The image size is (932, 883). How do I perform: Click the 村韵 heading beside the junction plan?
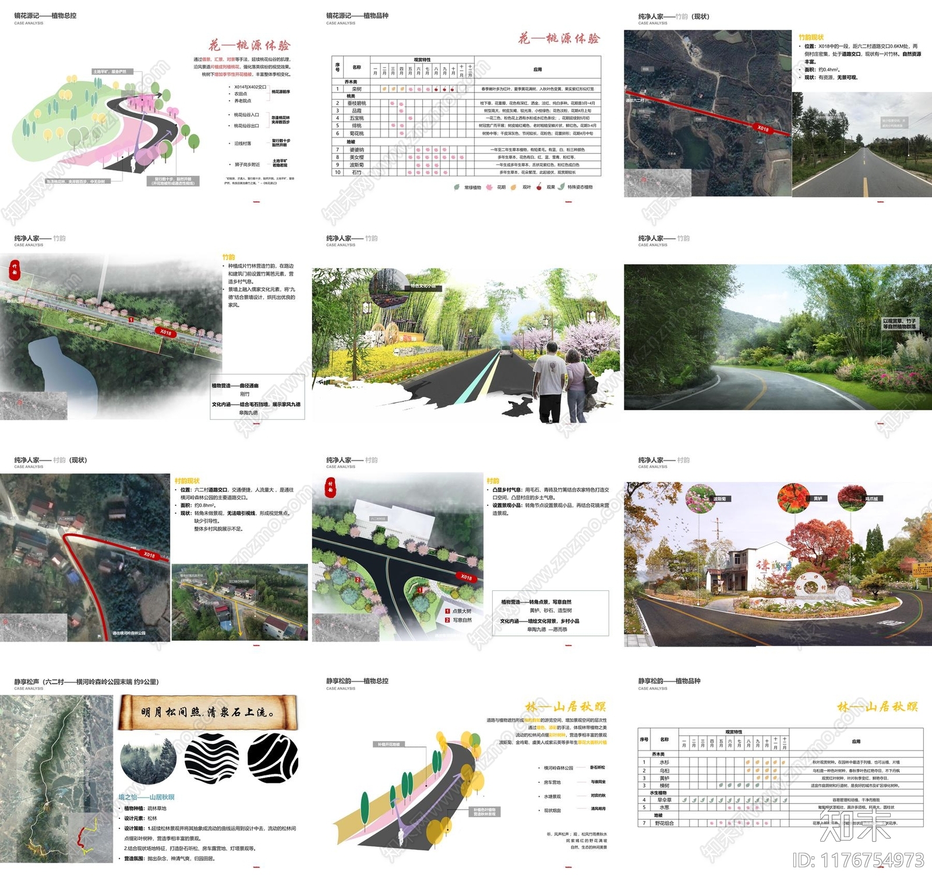pyautogui.click(x=493, y=481)
